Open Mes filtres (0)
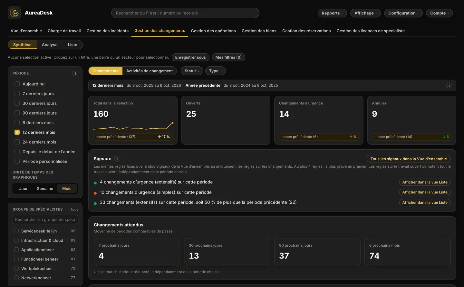Image resolution: width=464 pixels, height=287 pixels. coord(228,57)
